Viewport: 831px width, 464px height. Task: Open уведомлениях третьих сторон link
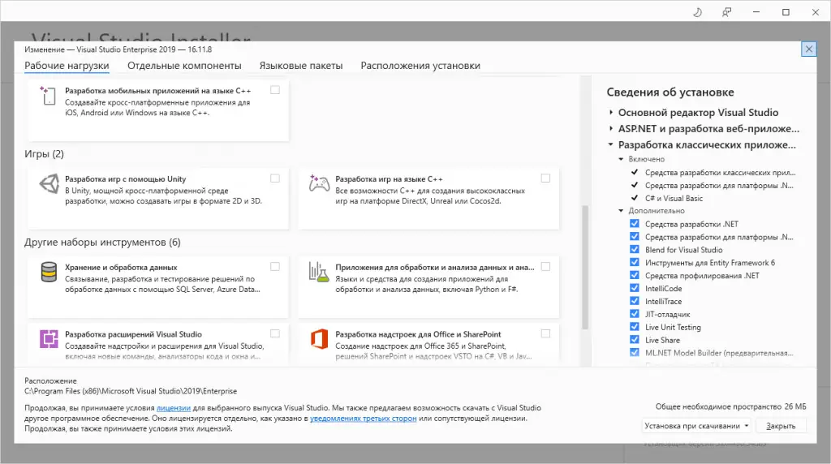pos(363,419)
